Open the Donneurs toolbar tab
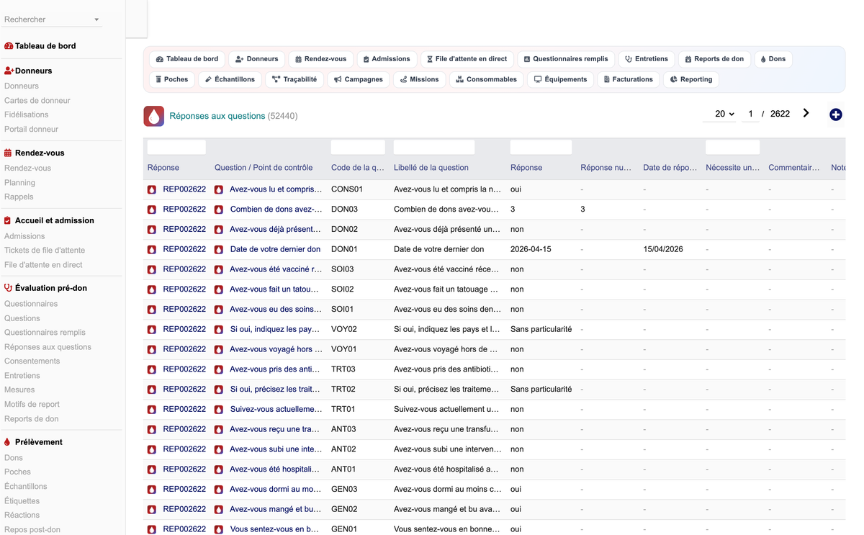Image resolution: width=864 pixels, height=535 pixels. click(257, 59)
